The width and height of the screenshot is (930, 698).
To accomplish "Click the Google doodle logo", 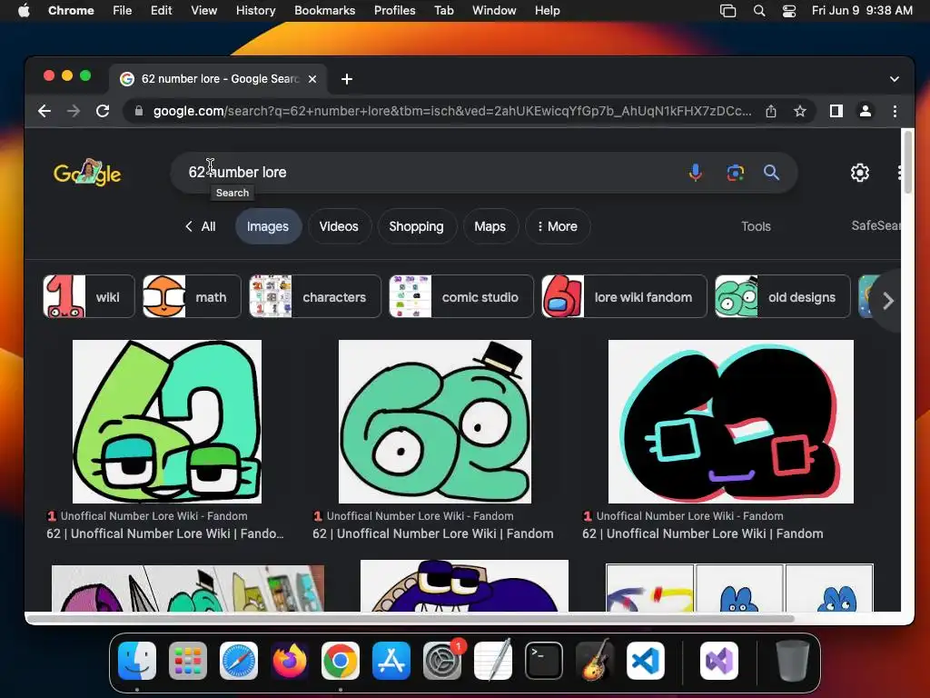I will click(87, 173).
